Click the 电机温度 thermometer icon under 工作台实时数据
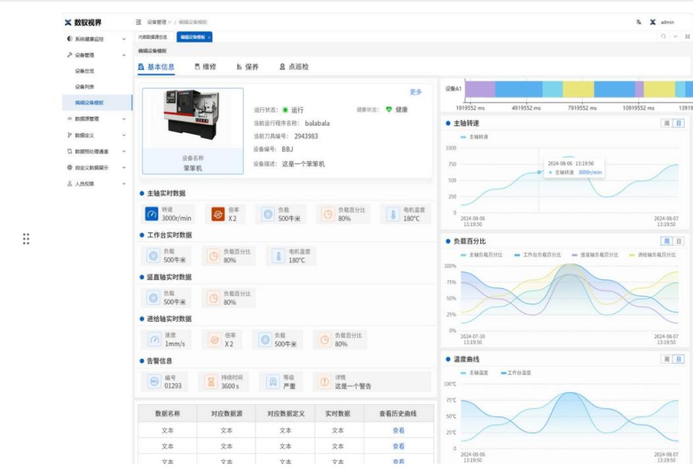The height and width of the screenshot is (468, 693). pos(278,256)
